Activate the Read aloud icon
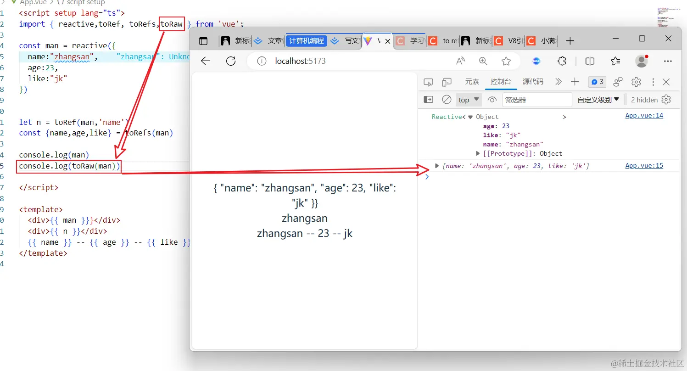This screenshot has width=687, height=371. (460, 61)
